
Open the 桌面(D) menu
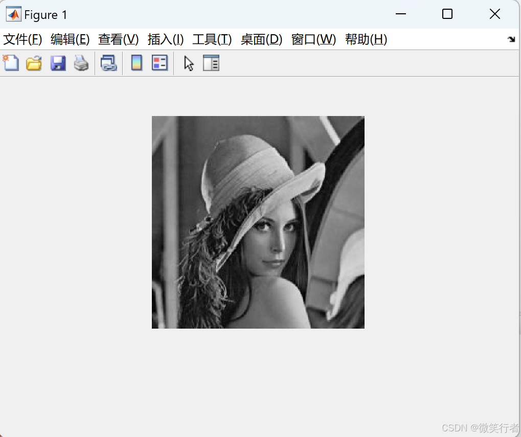click(x=261, y=39)
